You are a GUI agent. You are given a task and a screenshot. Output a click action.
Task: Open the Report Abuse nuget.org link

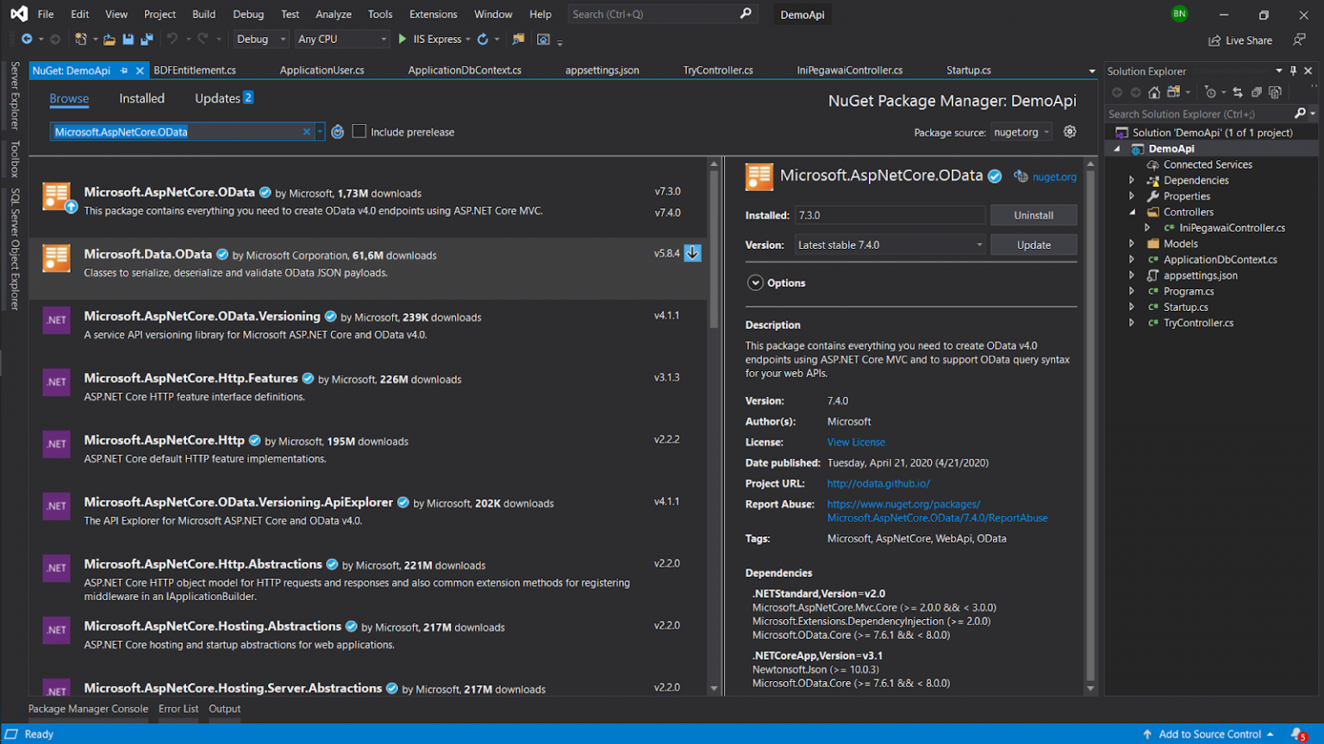(x=937, y=511)
